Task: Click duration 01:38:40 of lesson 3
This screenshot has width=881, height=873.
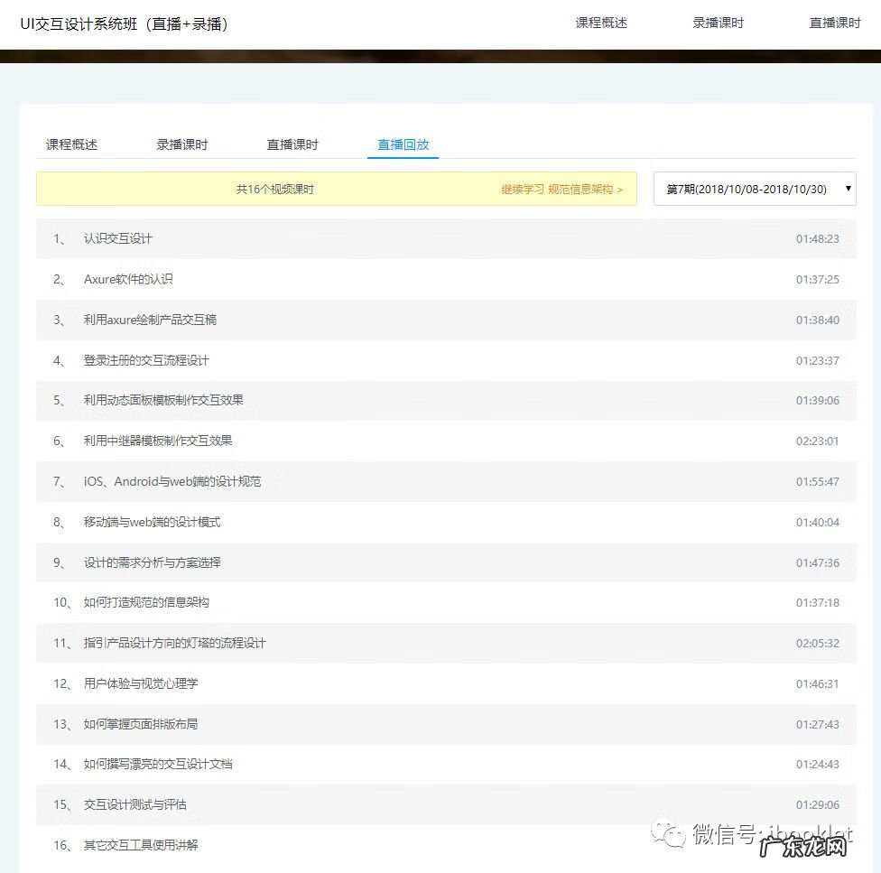Action: (x=818, y=320)
